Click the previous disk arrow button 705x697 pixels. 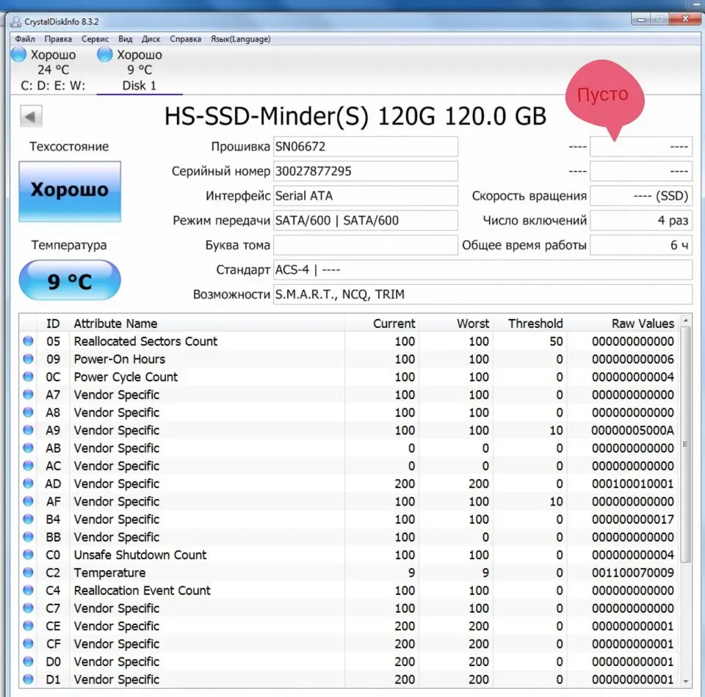[31, 117]
